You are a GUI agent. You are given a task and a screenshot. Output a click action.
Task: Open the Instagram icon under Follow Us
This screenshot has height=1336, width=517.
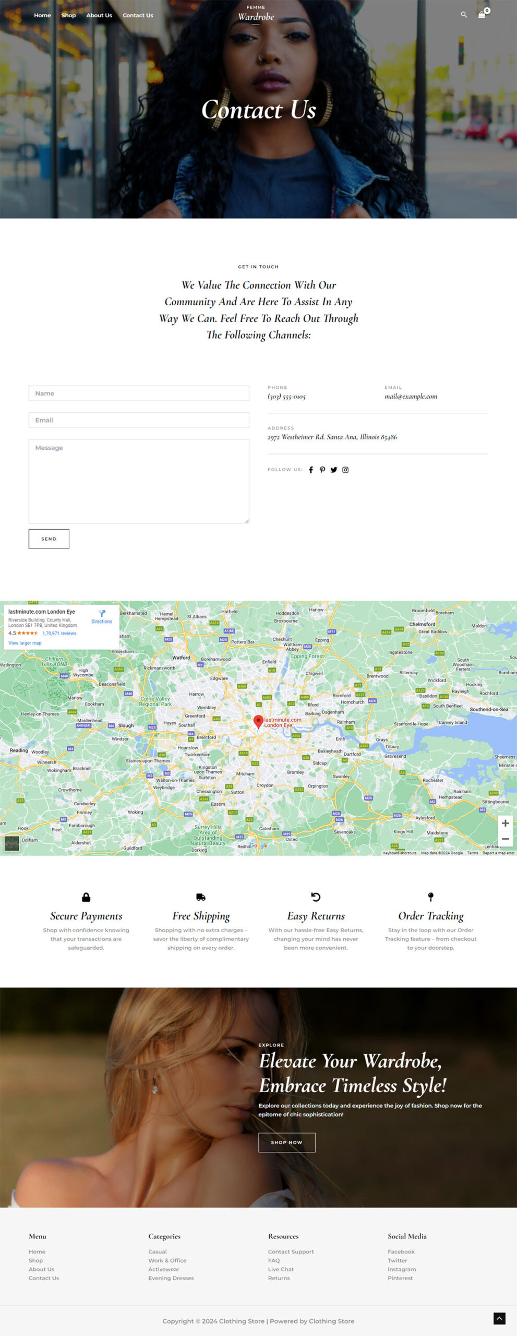pyautogui.click(x=345, y=470)
